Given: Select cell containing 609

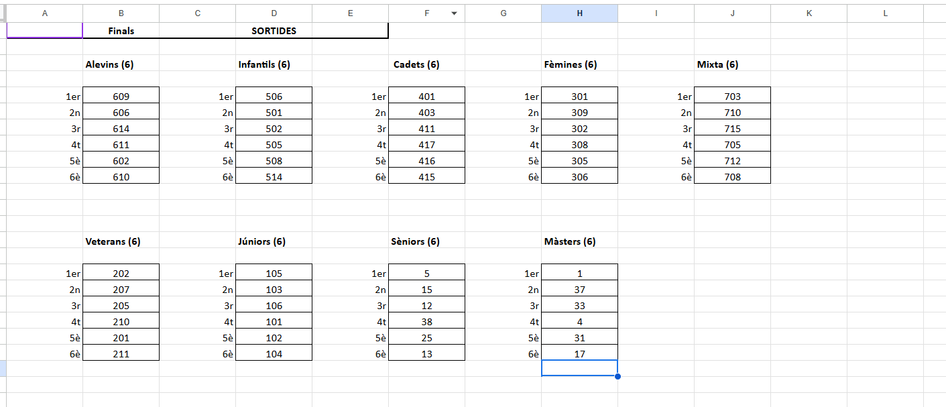Looking at the screenshot, I should coord(121,96).
